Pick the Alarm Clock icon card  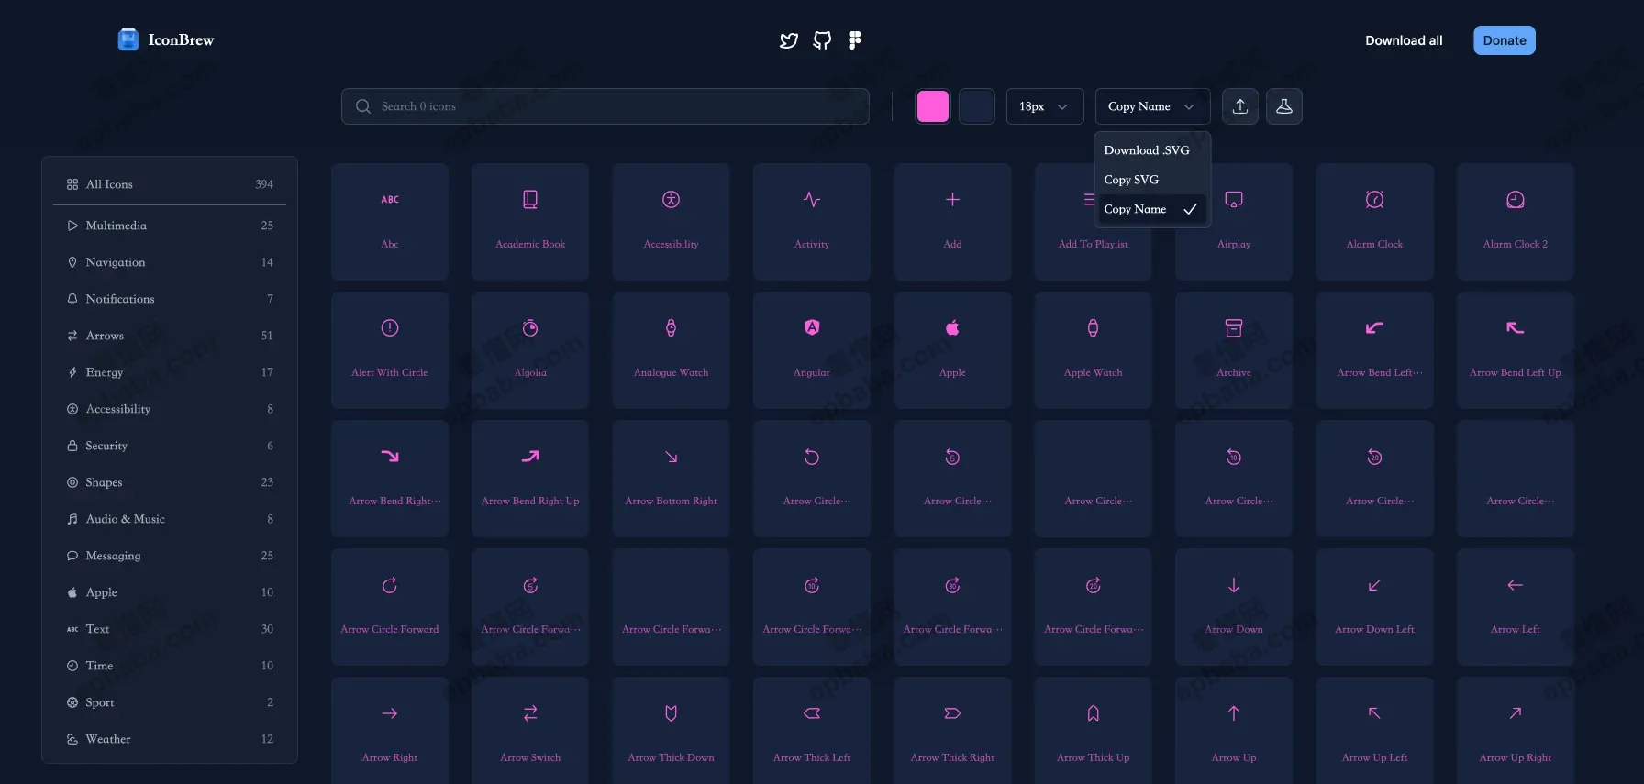(x=1373, y=221)
